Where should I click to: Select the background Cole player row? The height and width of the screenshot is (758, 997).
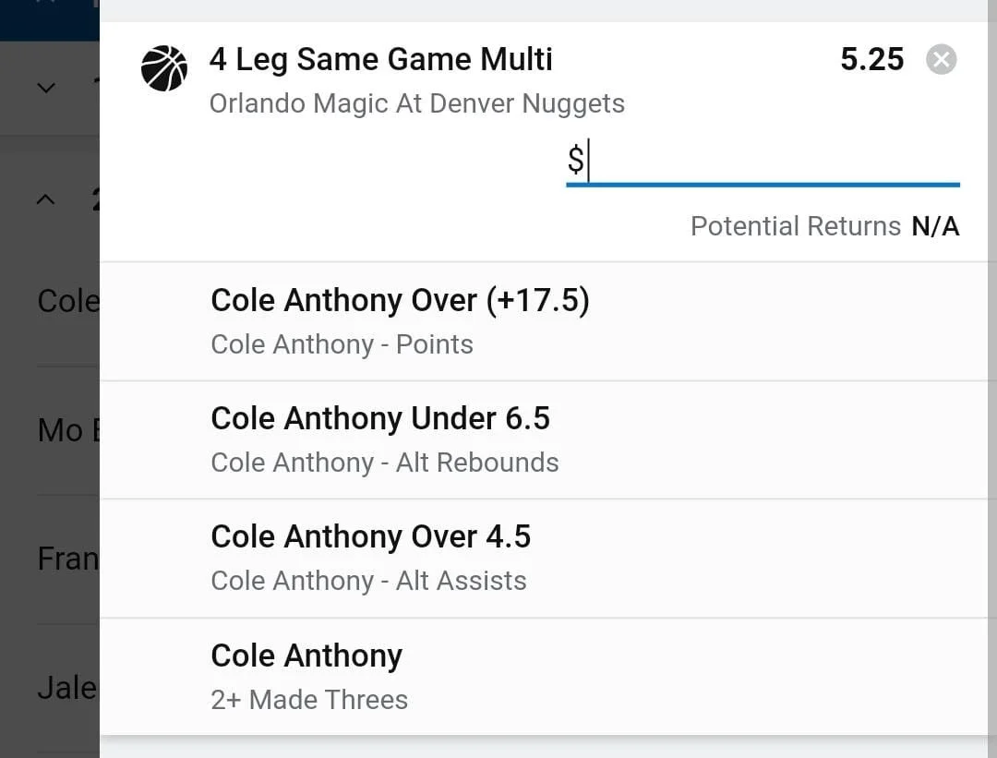pos(66,301)
